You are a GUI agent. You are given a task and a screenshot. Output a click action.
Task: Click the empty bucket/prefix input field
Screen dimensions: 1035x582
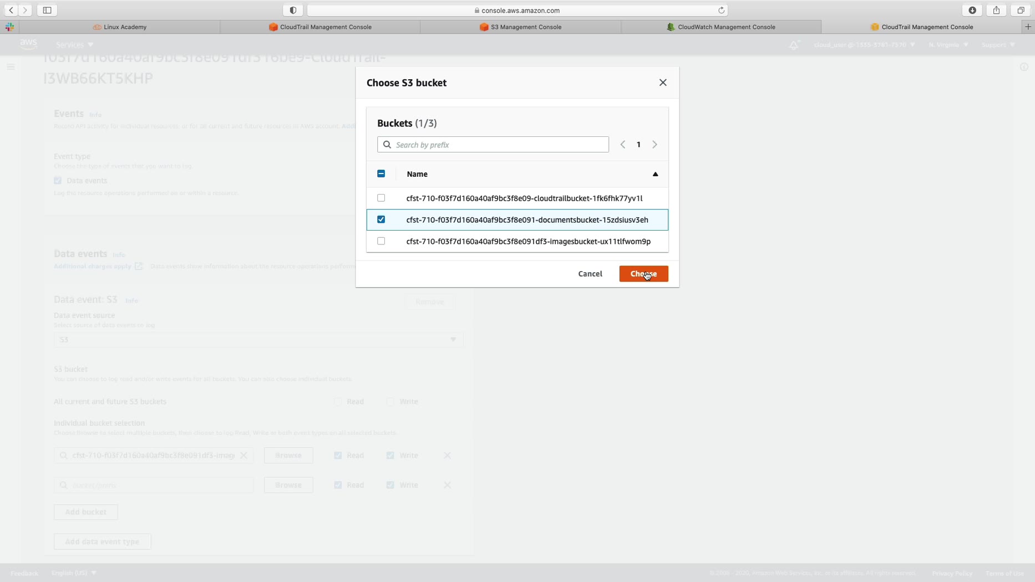[154, 485]
